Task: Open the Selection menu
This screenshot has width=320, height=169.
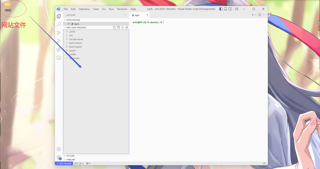Action: click(84, 9)
